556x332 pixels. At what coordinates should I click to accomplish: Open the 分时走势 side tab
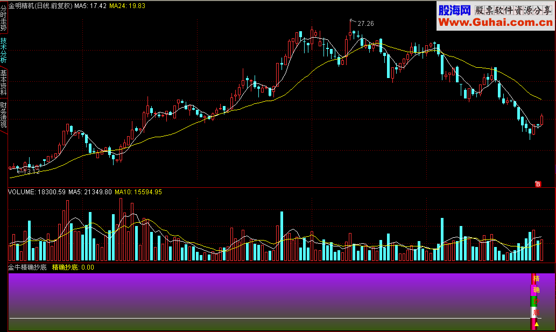(4, 17)
